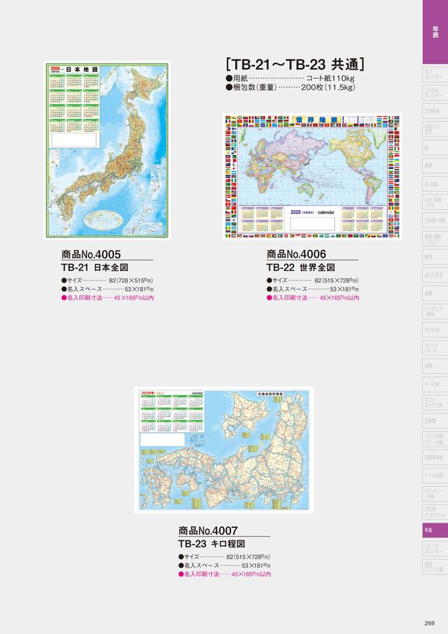
Task: Go to the インテリア・建築 side tab
Action: [435, 311]
